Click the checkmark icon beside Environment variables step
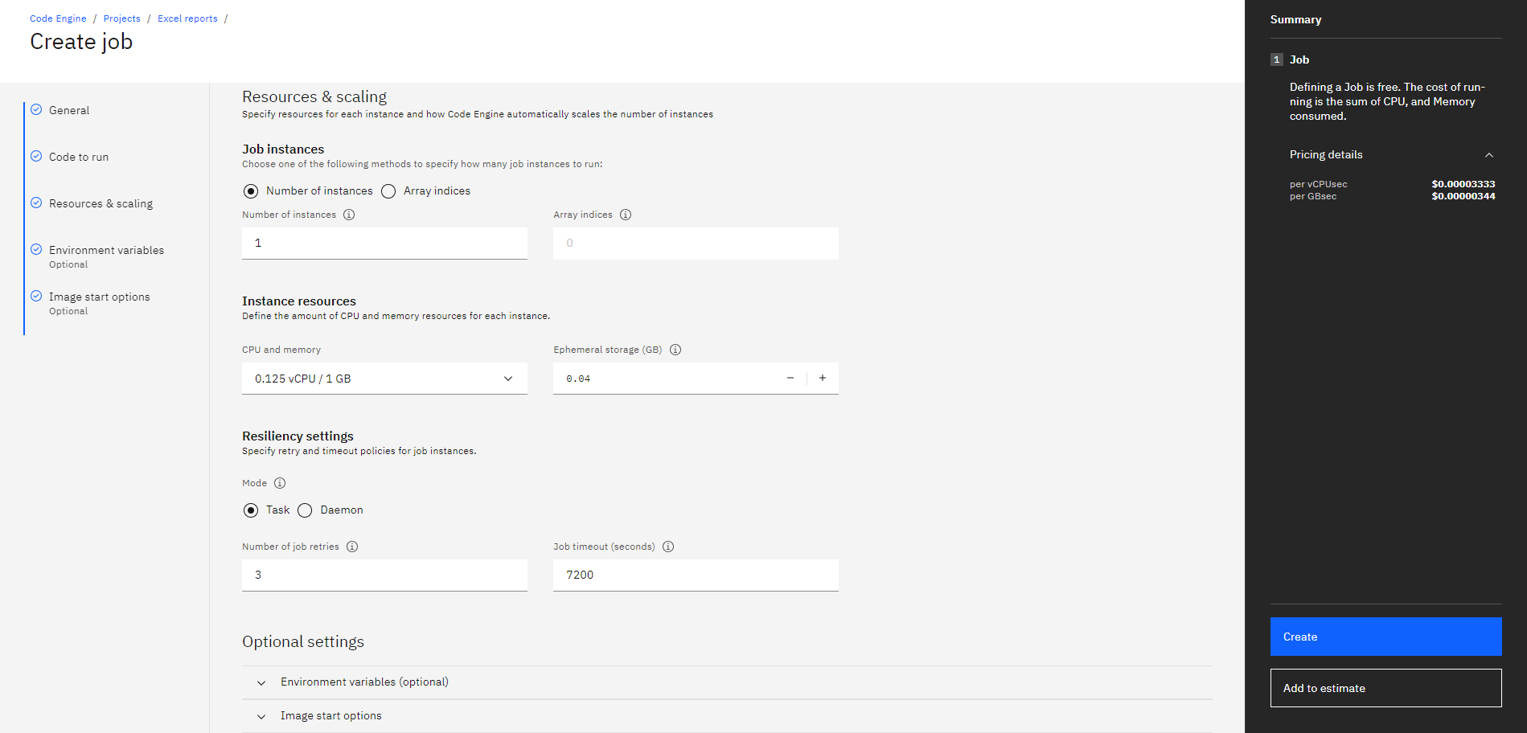Image resolution: width=1527 pixels, height=733 pixels. [x=36, y=249]
